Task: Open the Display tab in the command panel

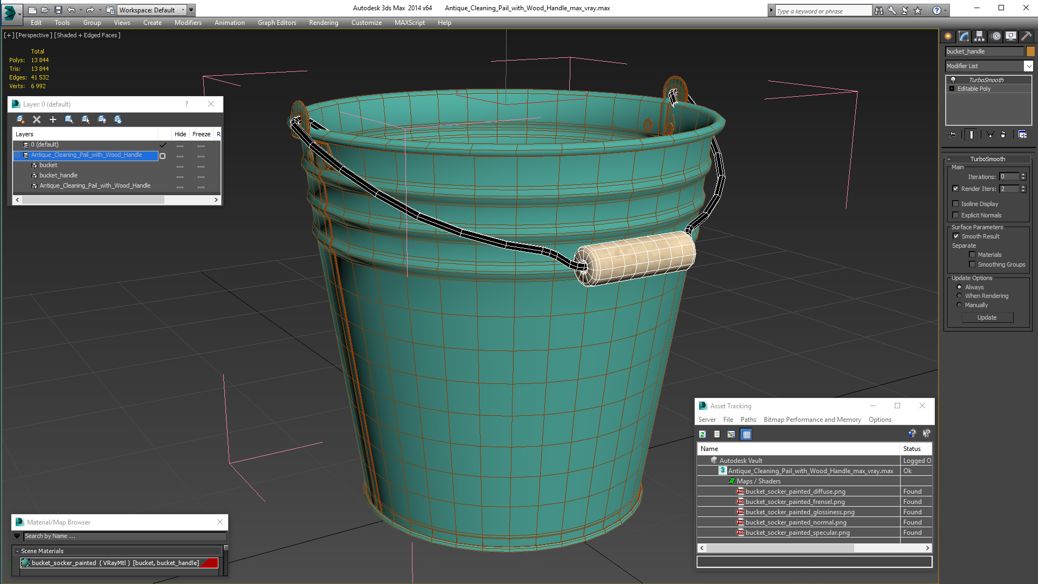Action: pos(1010,36)
